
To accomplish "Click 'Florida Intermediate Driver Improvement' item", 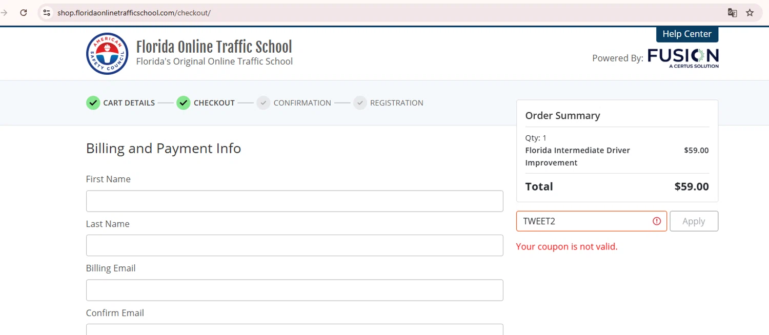I will [578, 157].
